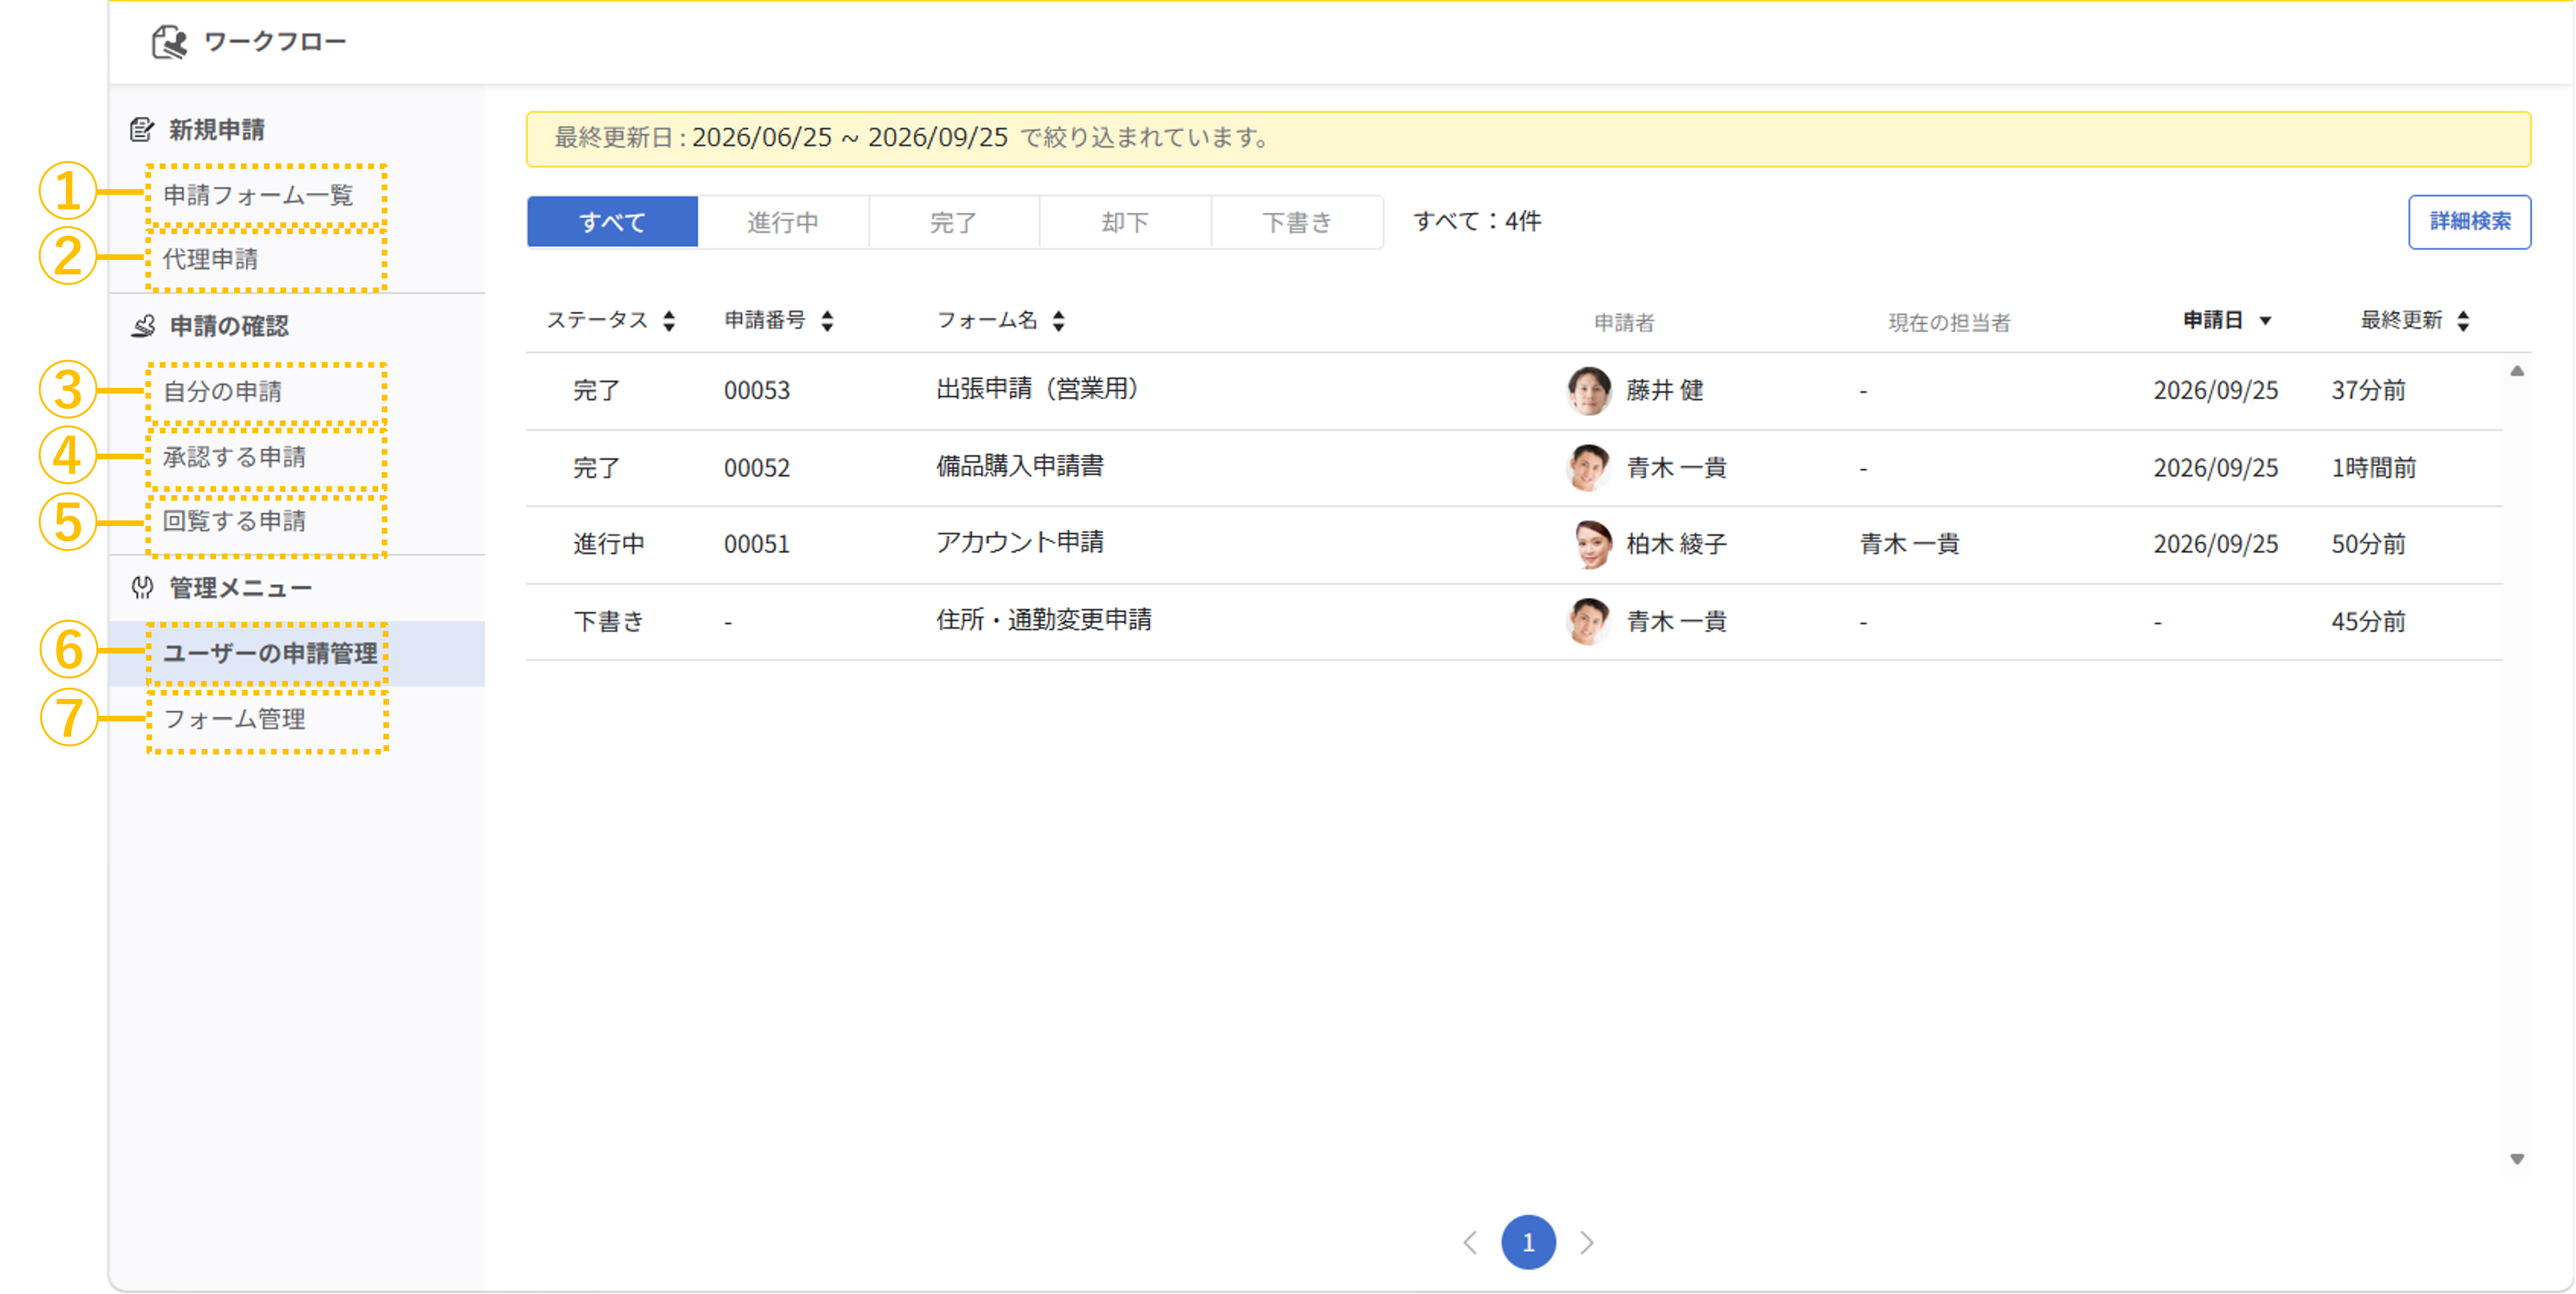2576x1294 pixels.
Task: Open 代理申請 in sidebar
Action: [210, 259]
